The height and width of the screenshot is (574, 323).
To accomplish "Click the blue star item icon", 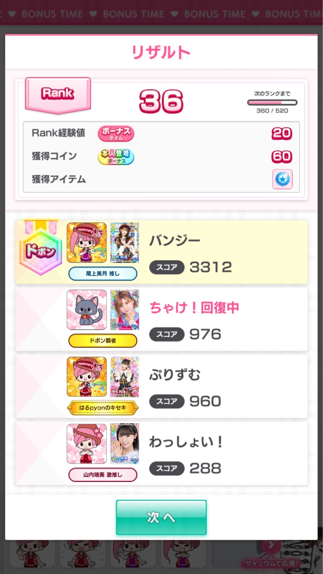I will (282, 179).
